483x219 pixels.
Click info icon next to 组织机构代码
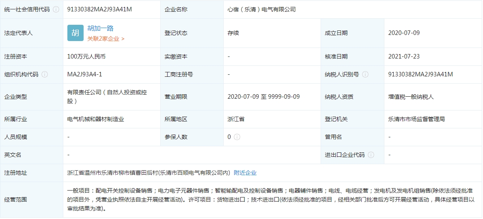click(45, 74)
